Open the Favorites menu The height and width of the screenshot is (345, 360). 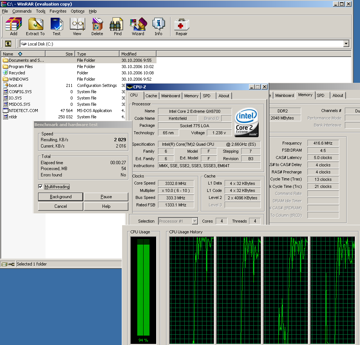58,11
